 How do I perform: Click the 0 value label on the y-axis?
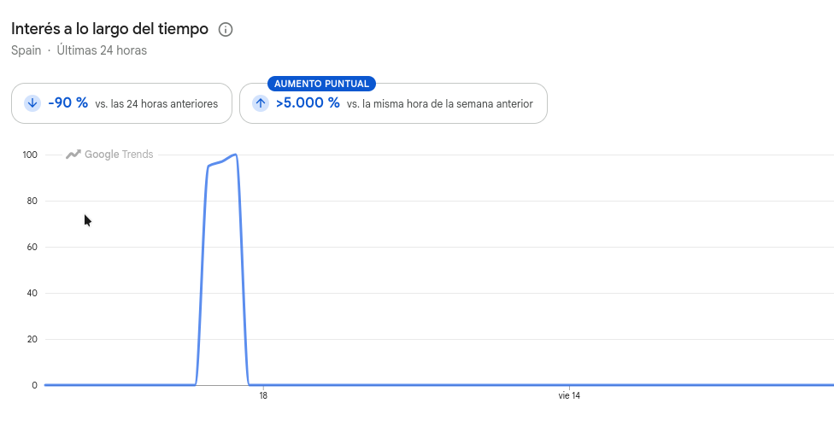click(x=34, y=385)
